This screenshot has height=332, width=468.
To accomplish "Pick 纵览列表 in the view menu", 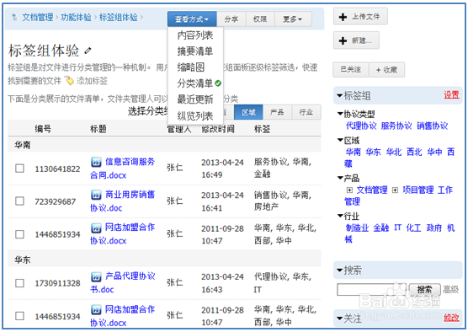I will coord(195,116).
